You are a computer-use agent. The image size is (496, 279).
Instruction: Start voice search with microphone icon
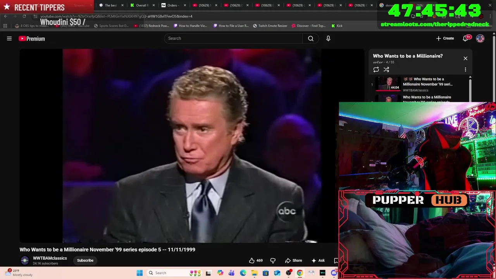click(328, 38)
